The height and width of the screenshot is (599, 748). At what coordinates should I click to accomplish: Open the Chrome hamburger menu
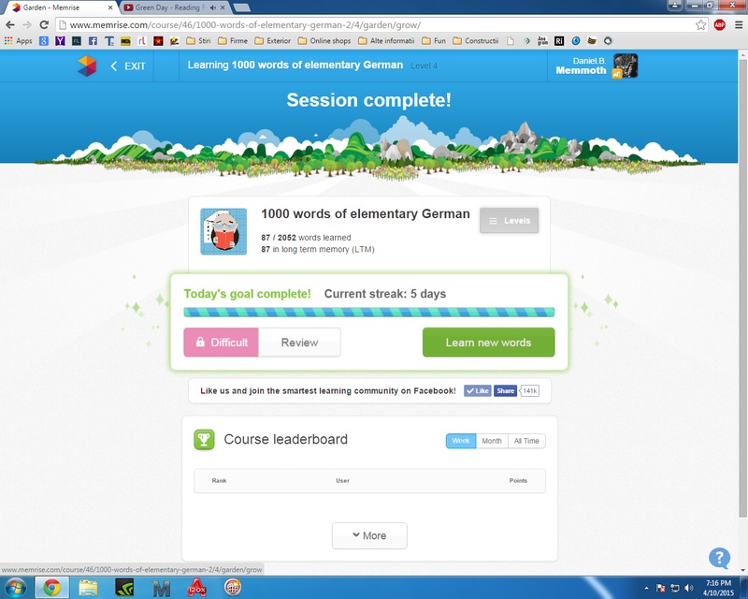pos(739,25)
